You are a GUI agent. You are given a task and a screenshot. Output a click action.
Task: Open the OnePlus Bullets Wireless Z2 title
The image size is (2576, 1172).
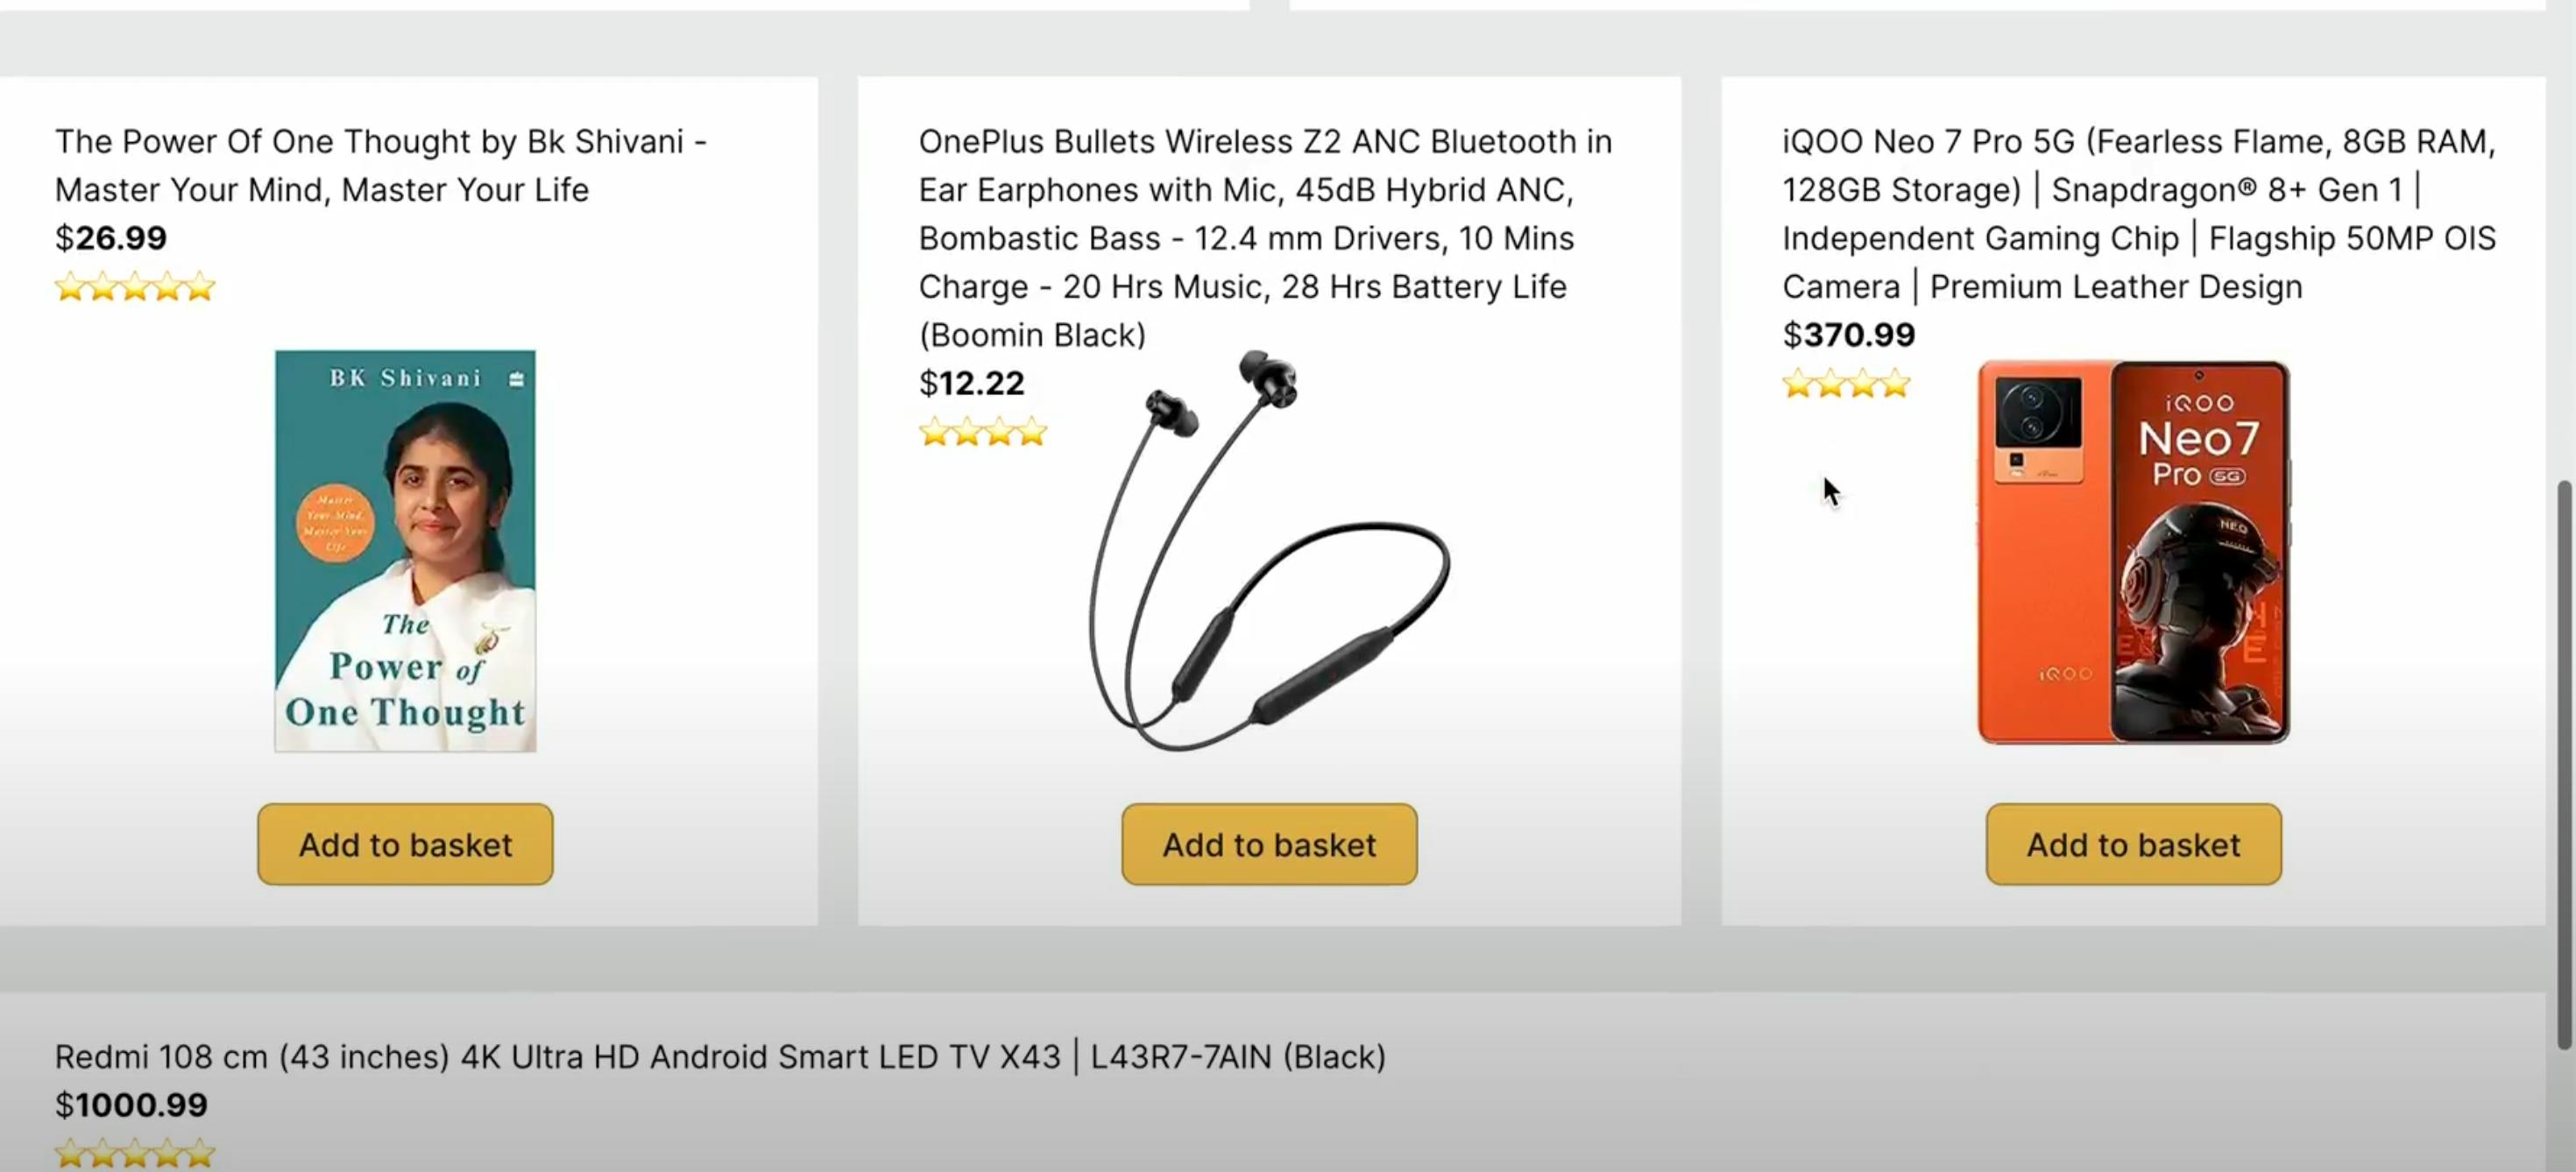[x=1265, y=237]
